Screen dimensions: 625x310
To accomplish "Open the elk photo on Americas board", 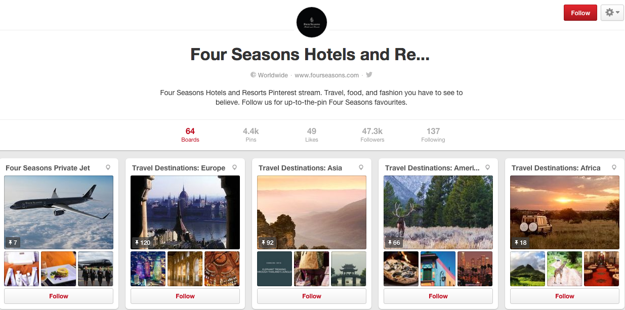I will (438, 212).
